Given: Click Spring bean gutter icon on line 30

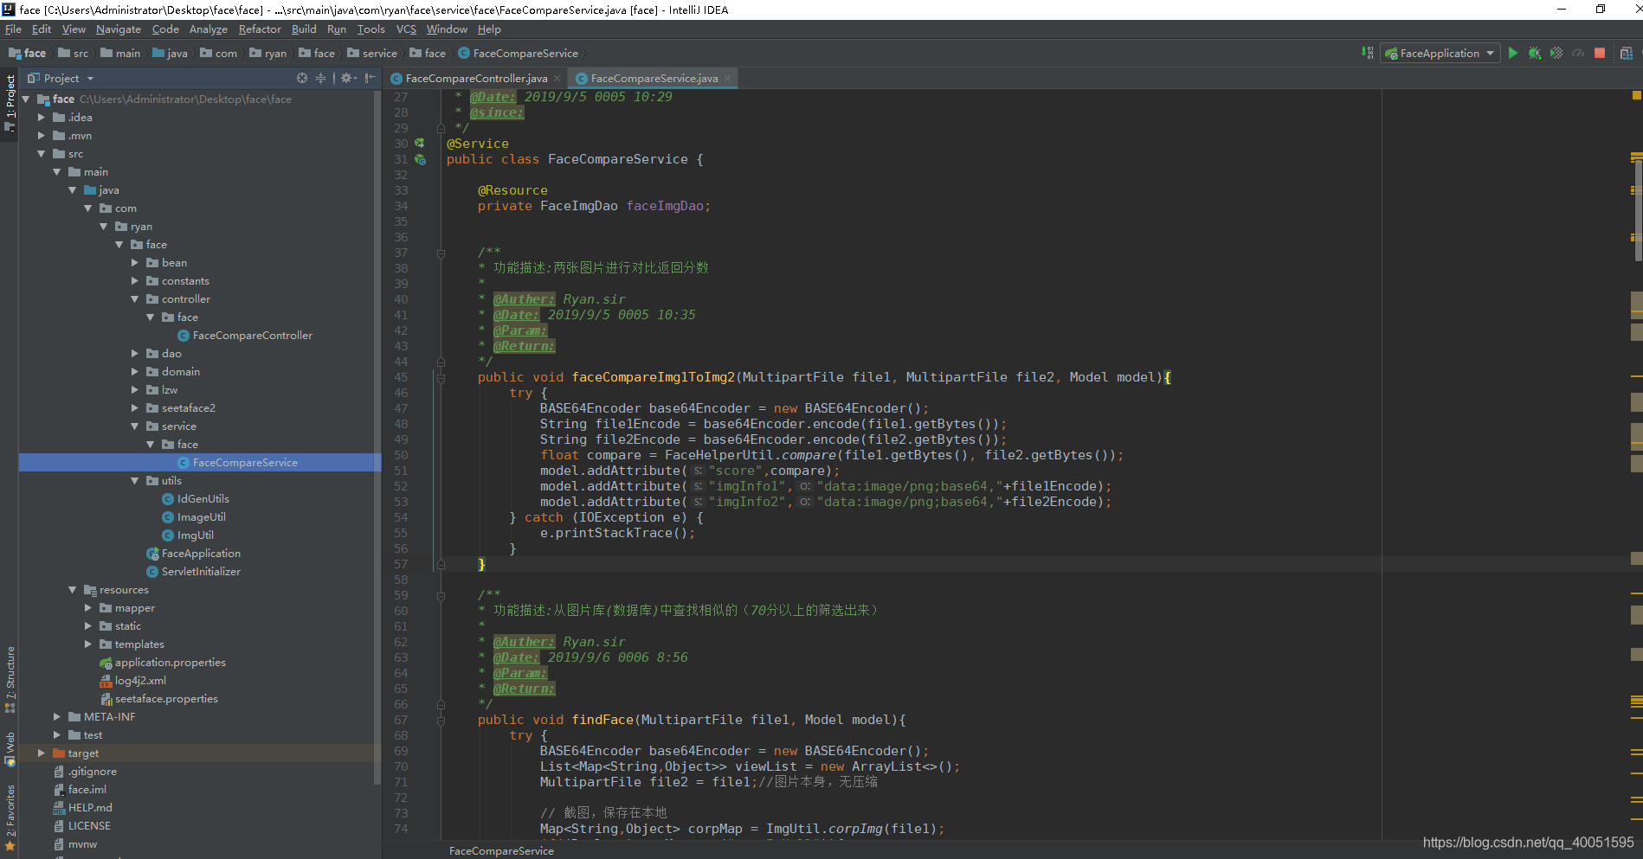Looking at the screenshot, I should coord(420,144).
